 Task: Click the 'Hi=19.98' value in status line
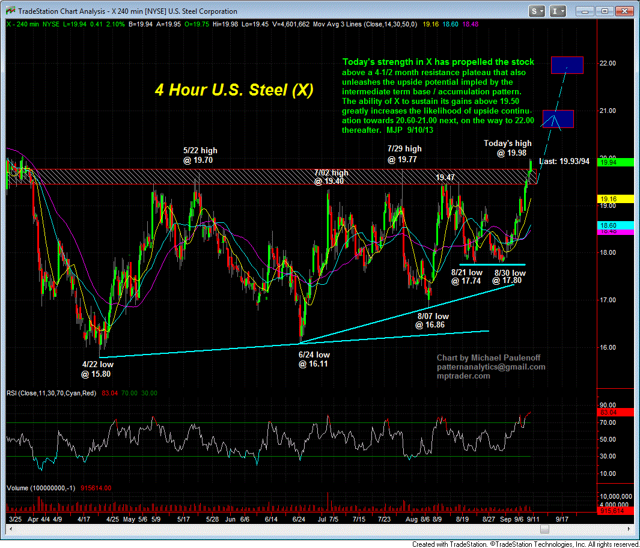click(225, 25)
